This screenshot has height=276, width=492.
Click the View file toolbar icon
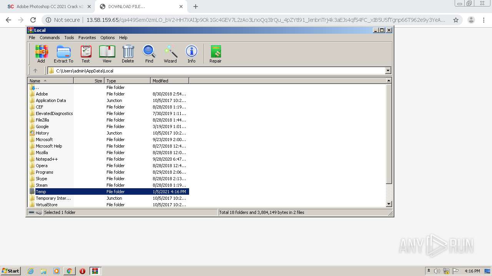click(107, 54)
